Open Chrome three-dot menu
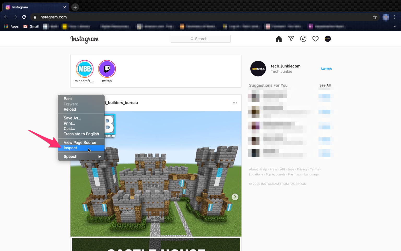 (x=395, y=17)
